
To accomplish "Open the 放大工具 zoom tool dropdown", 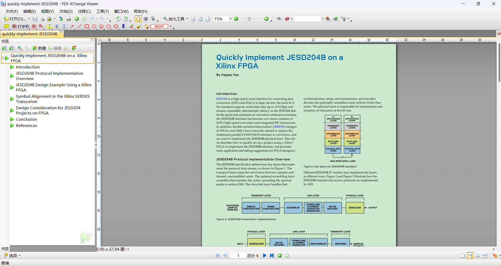I will tap(187, 19).
